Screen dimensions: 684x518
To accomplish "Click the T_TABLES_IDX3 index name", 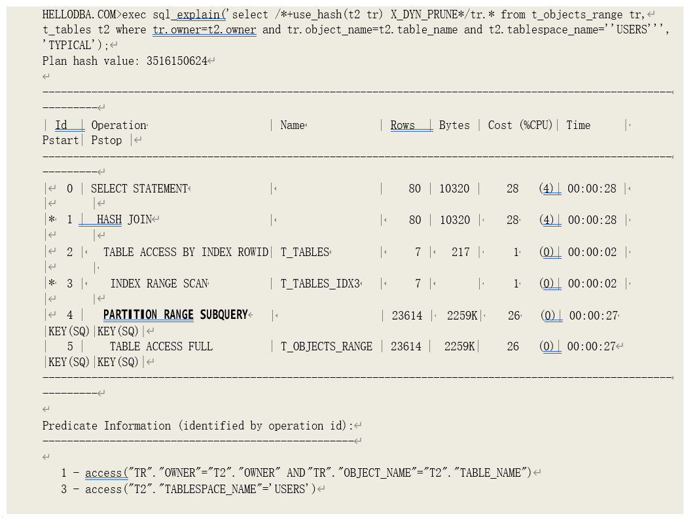I will (320, 284).
